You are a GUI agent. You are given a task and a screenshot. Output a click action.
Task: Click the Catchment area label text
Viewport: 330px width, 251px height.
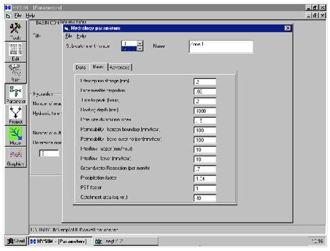104,197
